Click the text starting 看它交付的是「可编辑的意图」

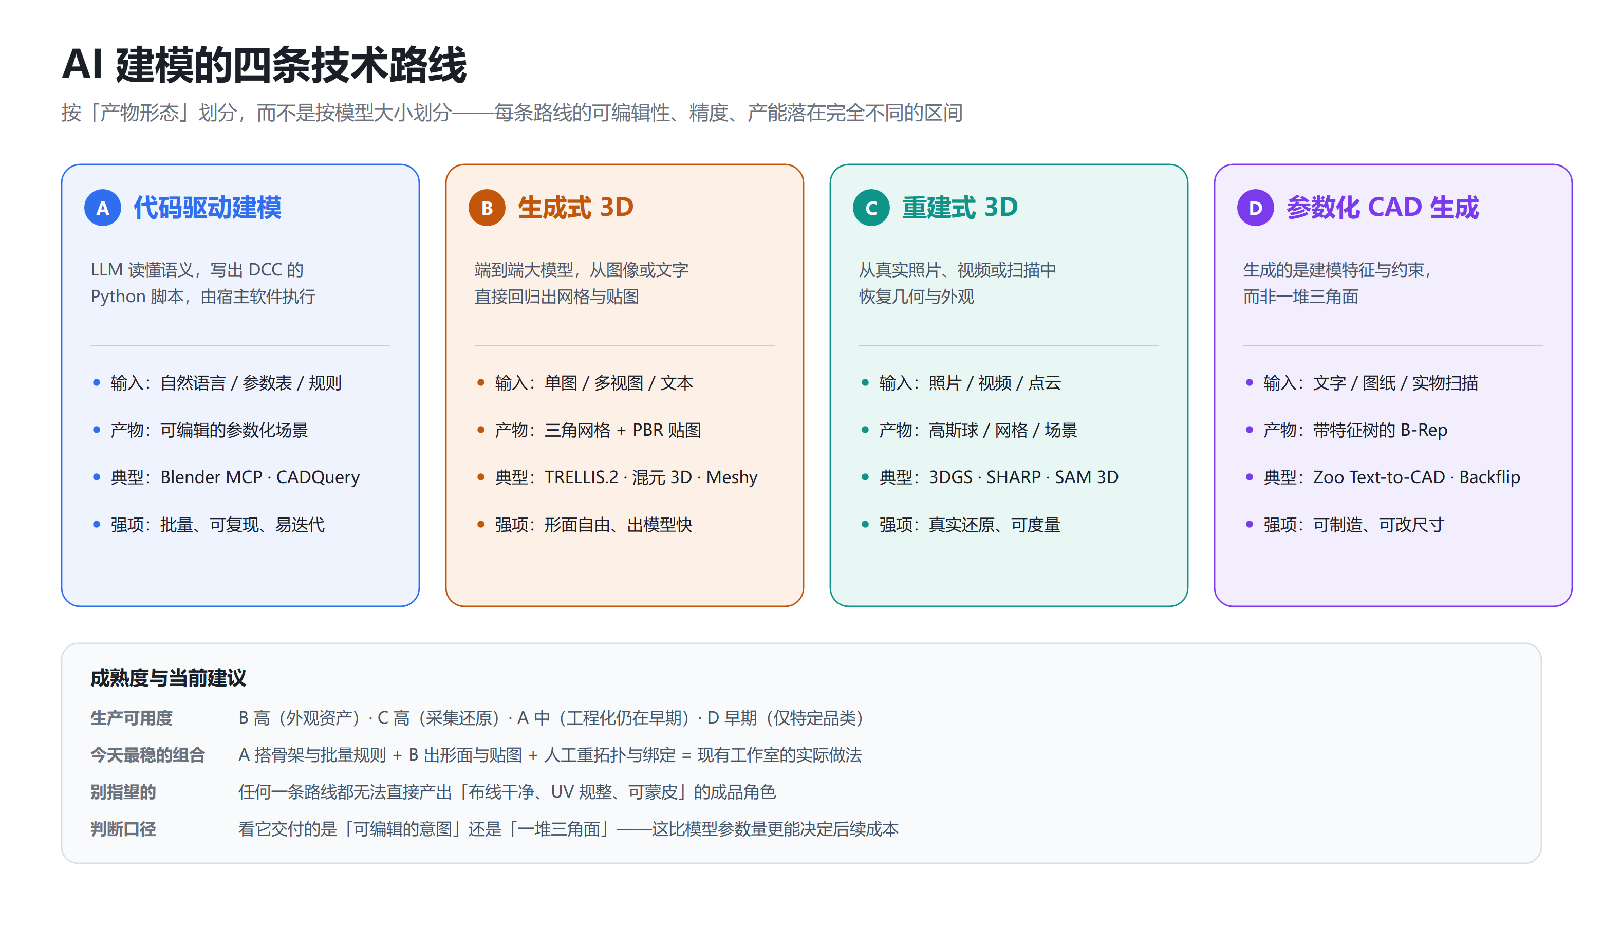tap(568, 829)
